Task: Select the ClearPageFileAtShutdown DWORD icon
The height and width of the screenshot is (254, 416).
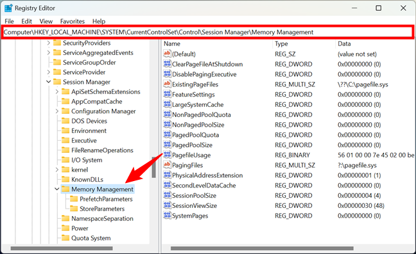Action: (167, 64)
